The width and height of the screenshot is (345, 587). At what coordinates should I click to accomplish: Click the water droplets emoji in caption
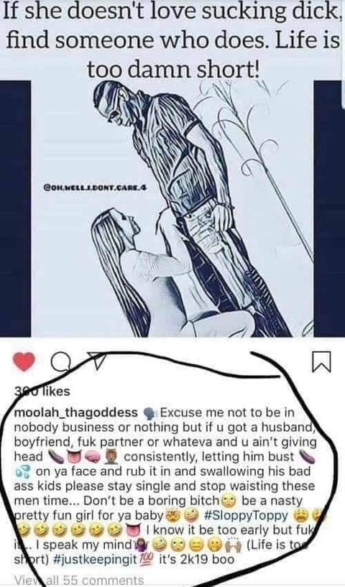(x=21, y=472)
